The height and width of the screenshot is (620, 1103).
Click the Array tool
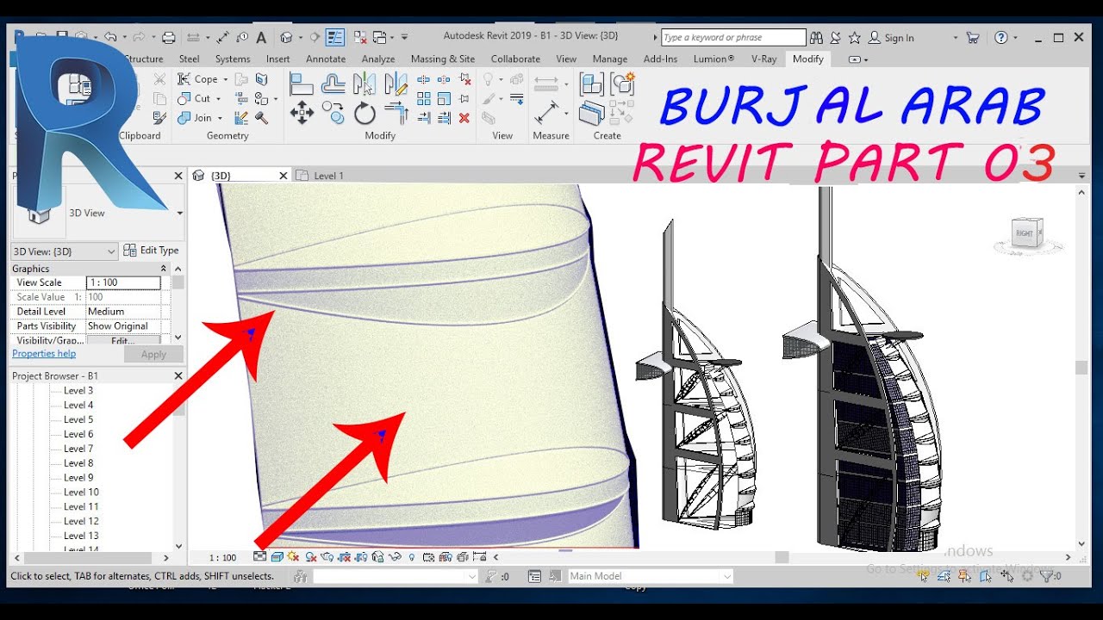424,98
